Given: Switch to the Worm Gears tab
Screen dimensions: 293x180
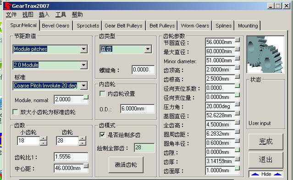Looking at the screenshot, I should point(195,26).
